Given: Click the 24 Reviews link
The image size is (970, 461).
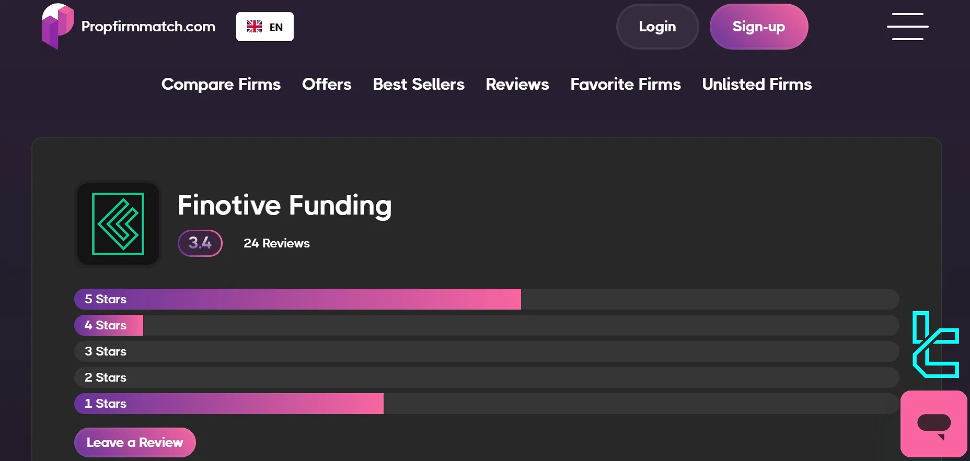Looking at the screenshot, I should point(276,243).
